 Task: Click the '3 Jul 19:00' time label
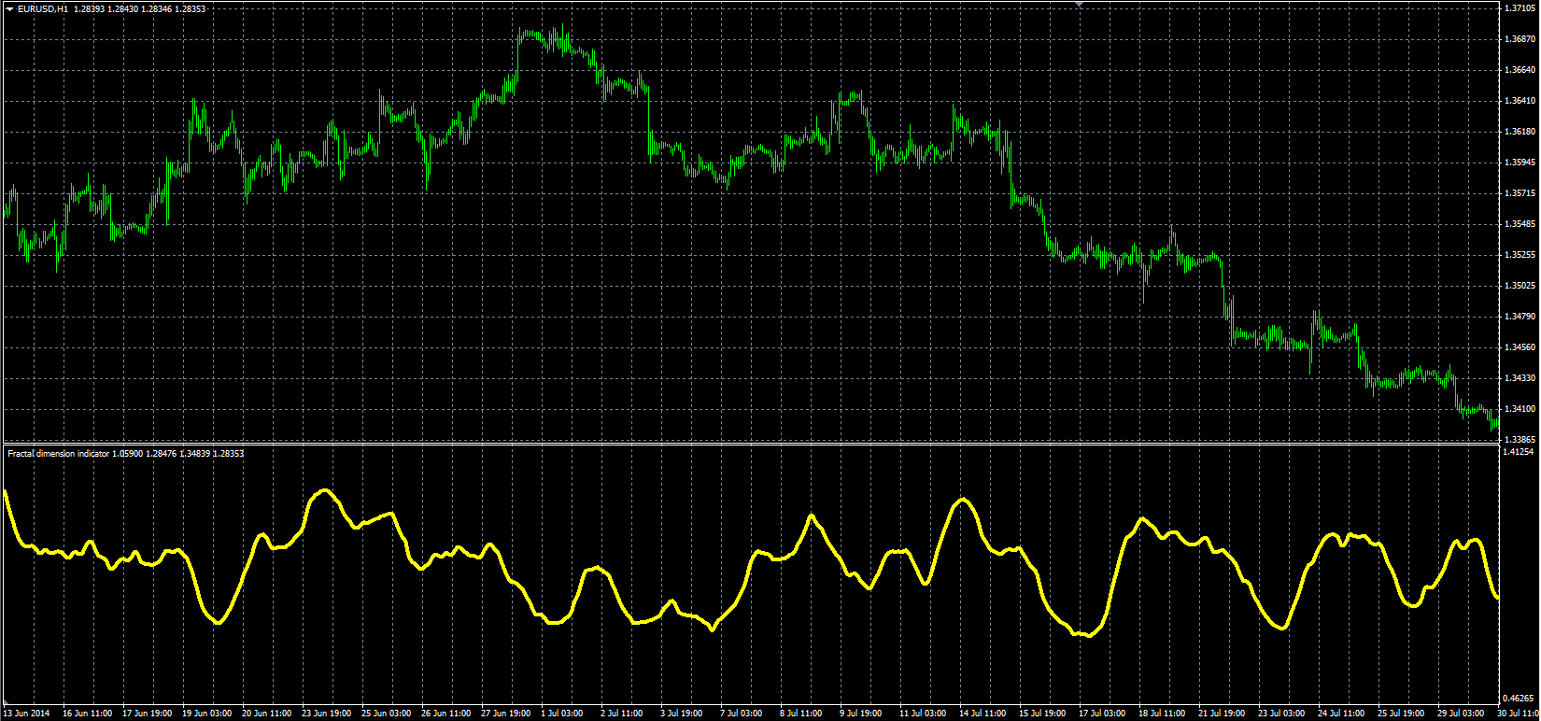pos(684,714)
